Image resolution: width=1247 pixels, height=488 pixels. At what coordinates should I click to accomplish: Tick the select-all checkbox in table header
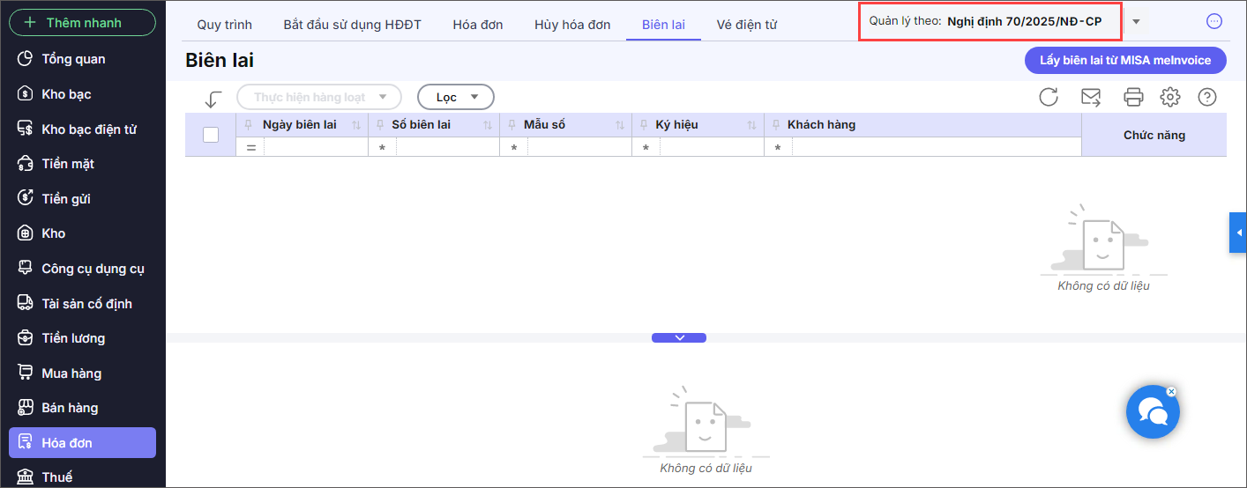tap(211, 135)
